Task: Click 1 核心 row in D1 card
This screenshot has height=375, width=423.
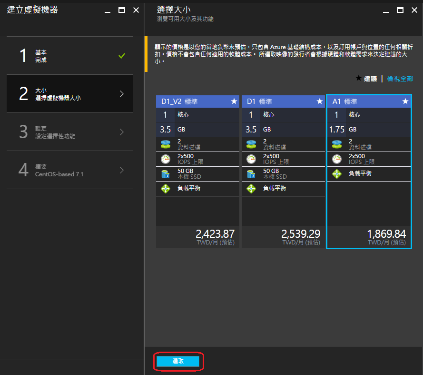Action: point(283,115)
